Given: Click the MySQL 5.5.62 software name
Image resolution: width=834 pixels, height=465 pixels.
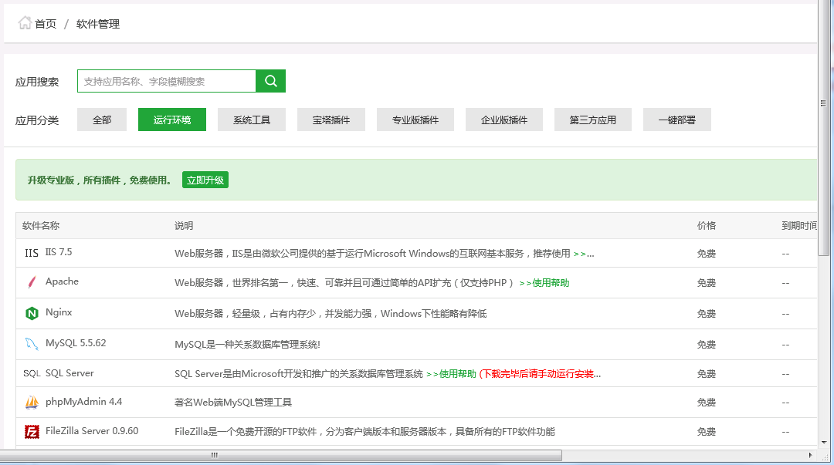Looking at the screenshot, I should (76, 342).
